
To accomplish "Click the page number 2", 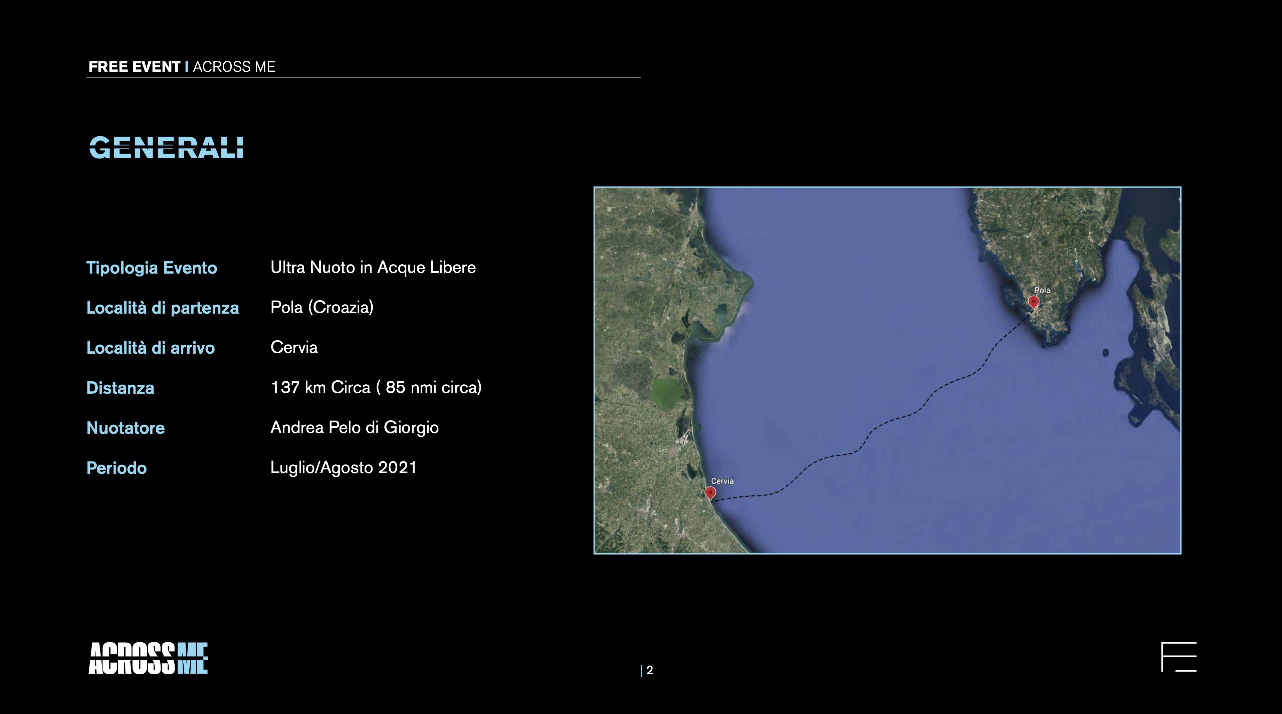I will coord(649,670).
